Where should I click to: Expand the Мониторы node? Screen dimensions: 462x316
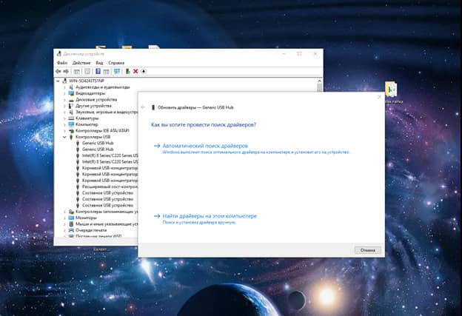click(64, 218)
